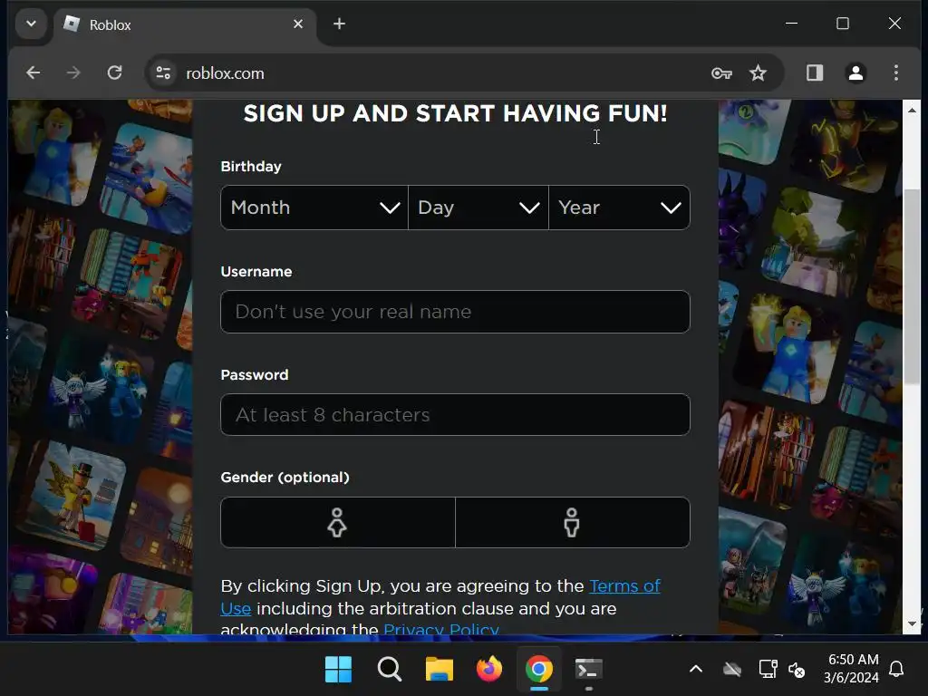The width and height of the screenshot is (928, 696).
Task: Select the male gender option
Action: pos(573,523)
